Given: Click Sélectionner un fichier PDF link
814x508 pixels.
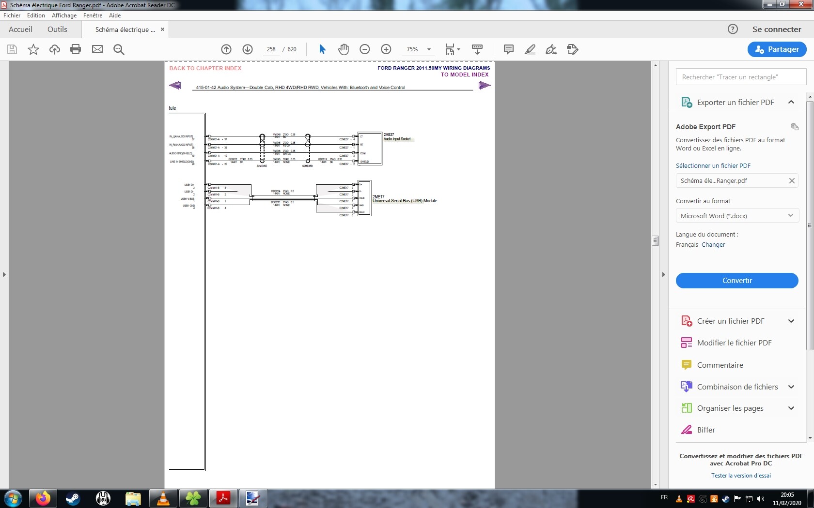Looking at the screenshot, I should [x=713, y=165].
